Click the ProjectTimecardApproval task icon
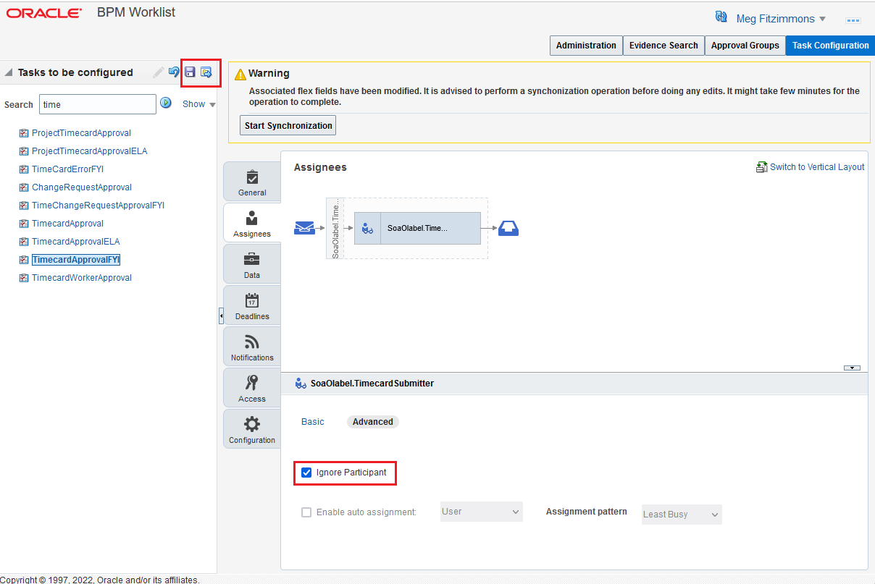The image size is (875, 584). [24, 133]
